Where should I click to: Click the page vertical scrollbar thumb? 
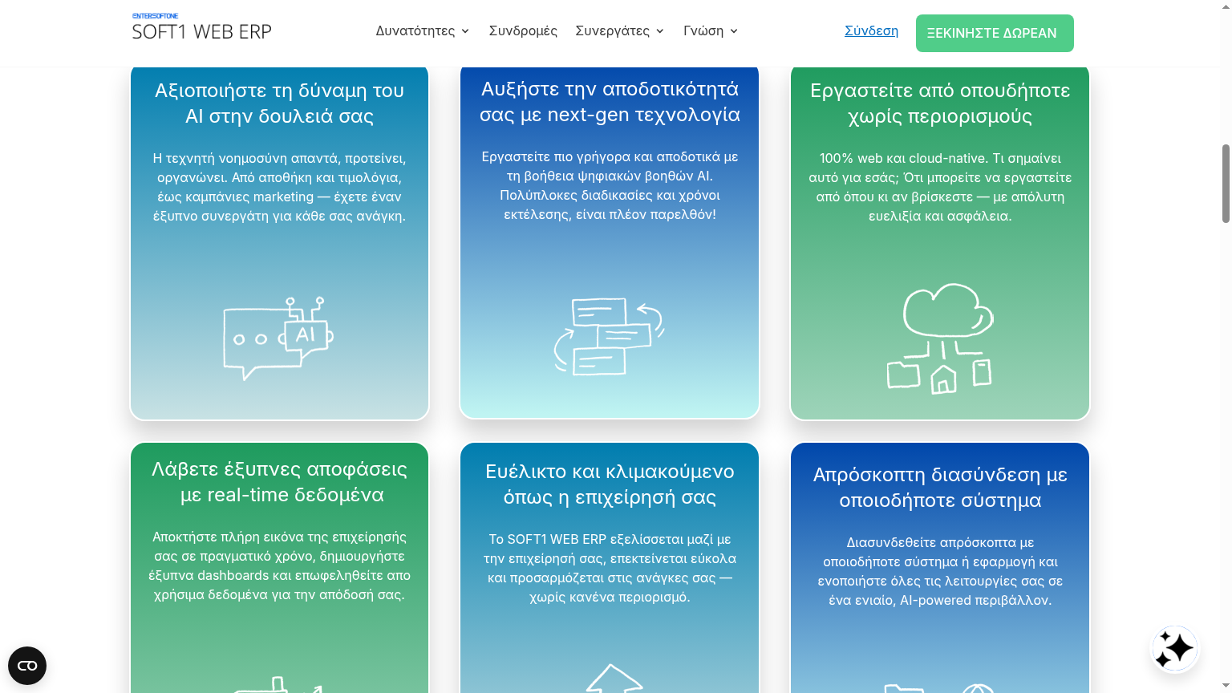pyautogui.click(x=1226, y=184)
